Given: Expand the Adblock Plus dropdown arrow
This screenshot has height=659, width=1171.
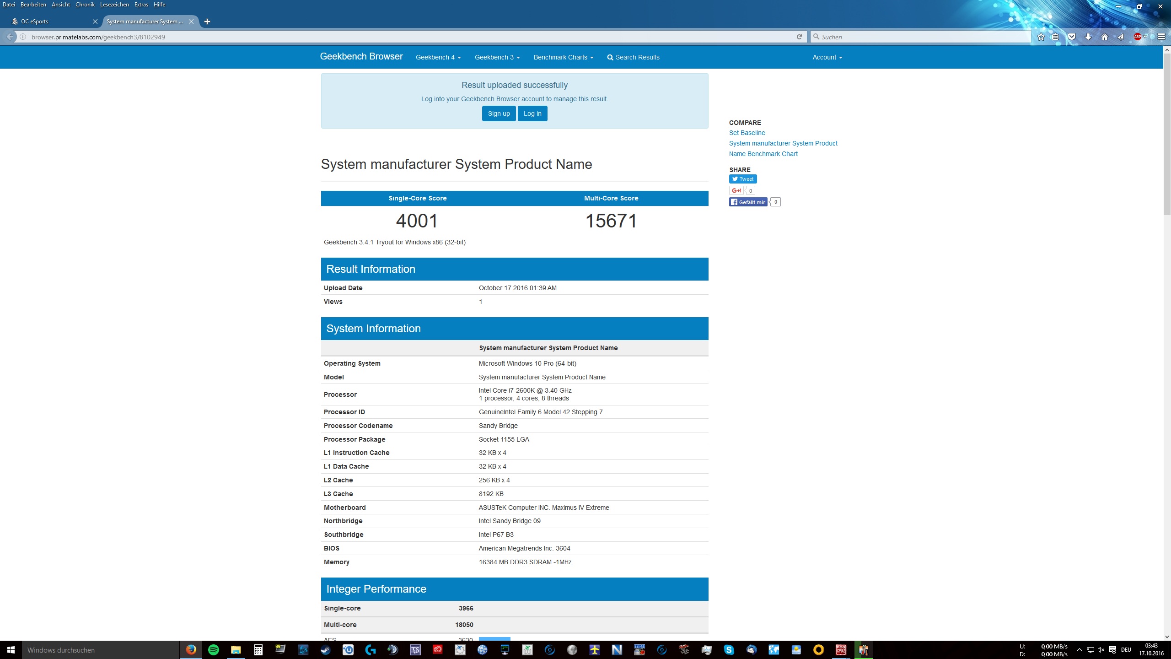Looking at the screenshot, I should [1145, 37].
